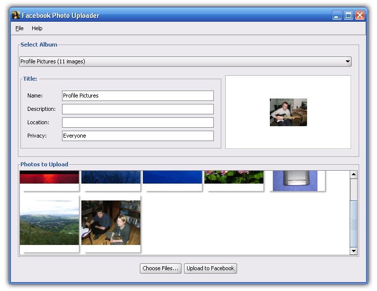Click the Photos to Upload heading

(44, 164)
